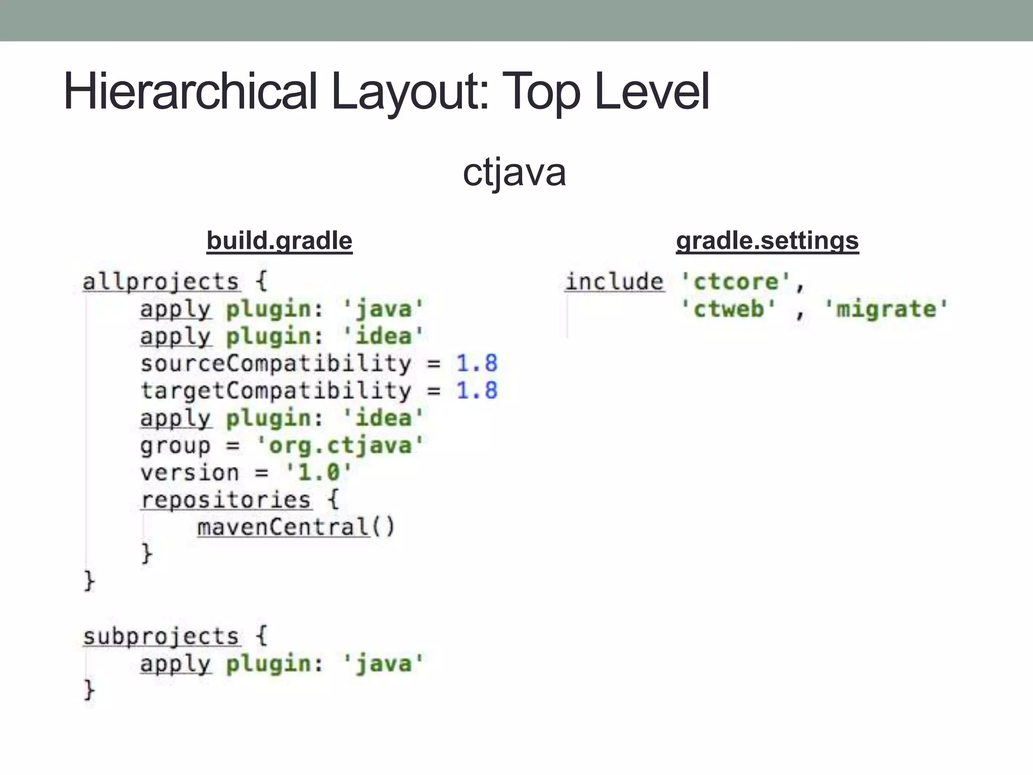
Task: Click the 'migrate' string literal
Action: click(x=886, y=309)
